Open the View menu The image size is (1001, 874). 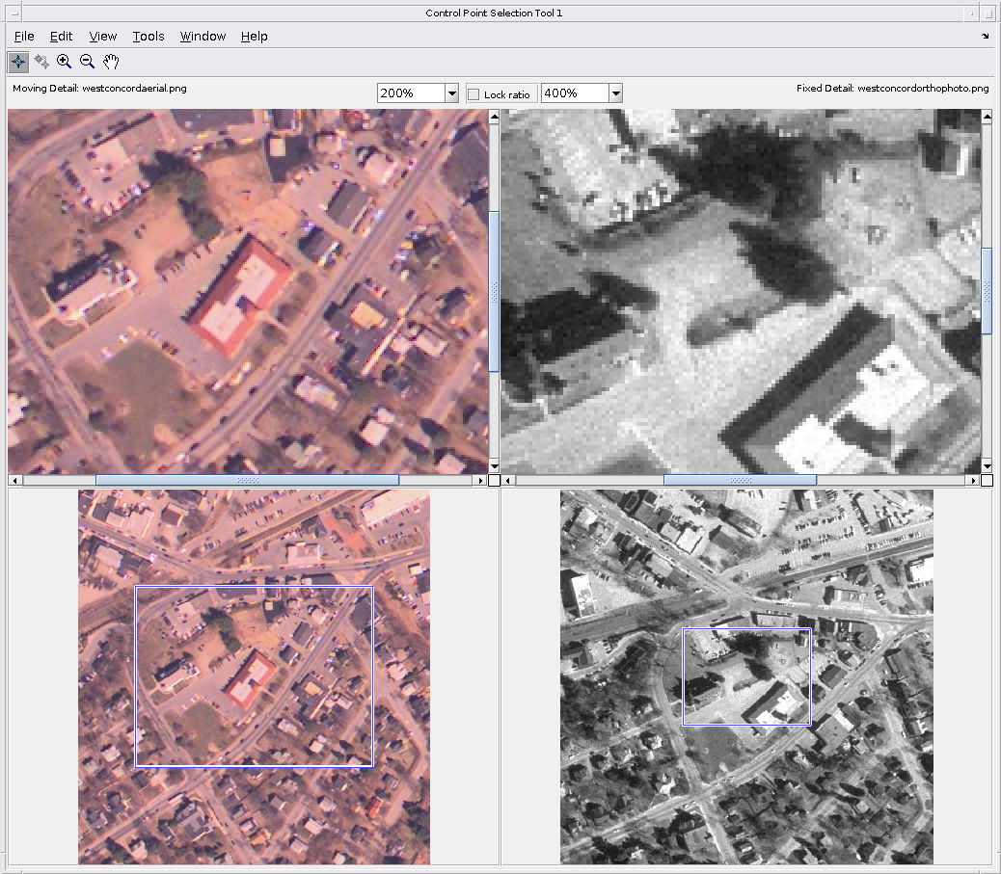pos(102,37)
